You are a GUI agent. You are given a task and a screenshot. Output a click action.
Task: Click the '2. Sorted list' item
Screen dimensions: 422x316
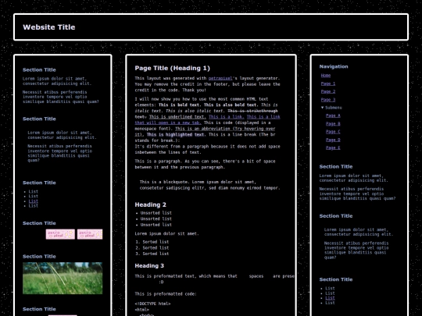tap(152, 248)
